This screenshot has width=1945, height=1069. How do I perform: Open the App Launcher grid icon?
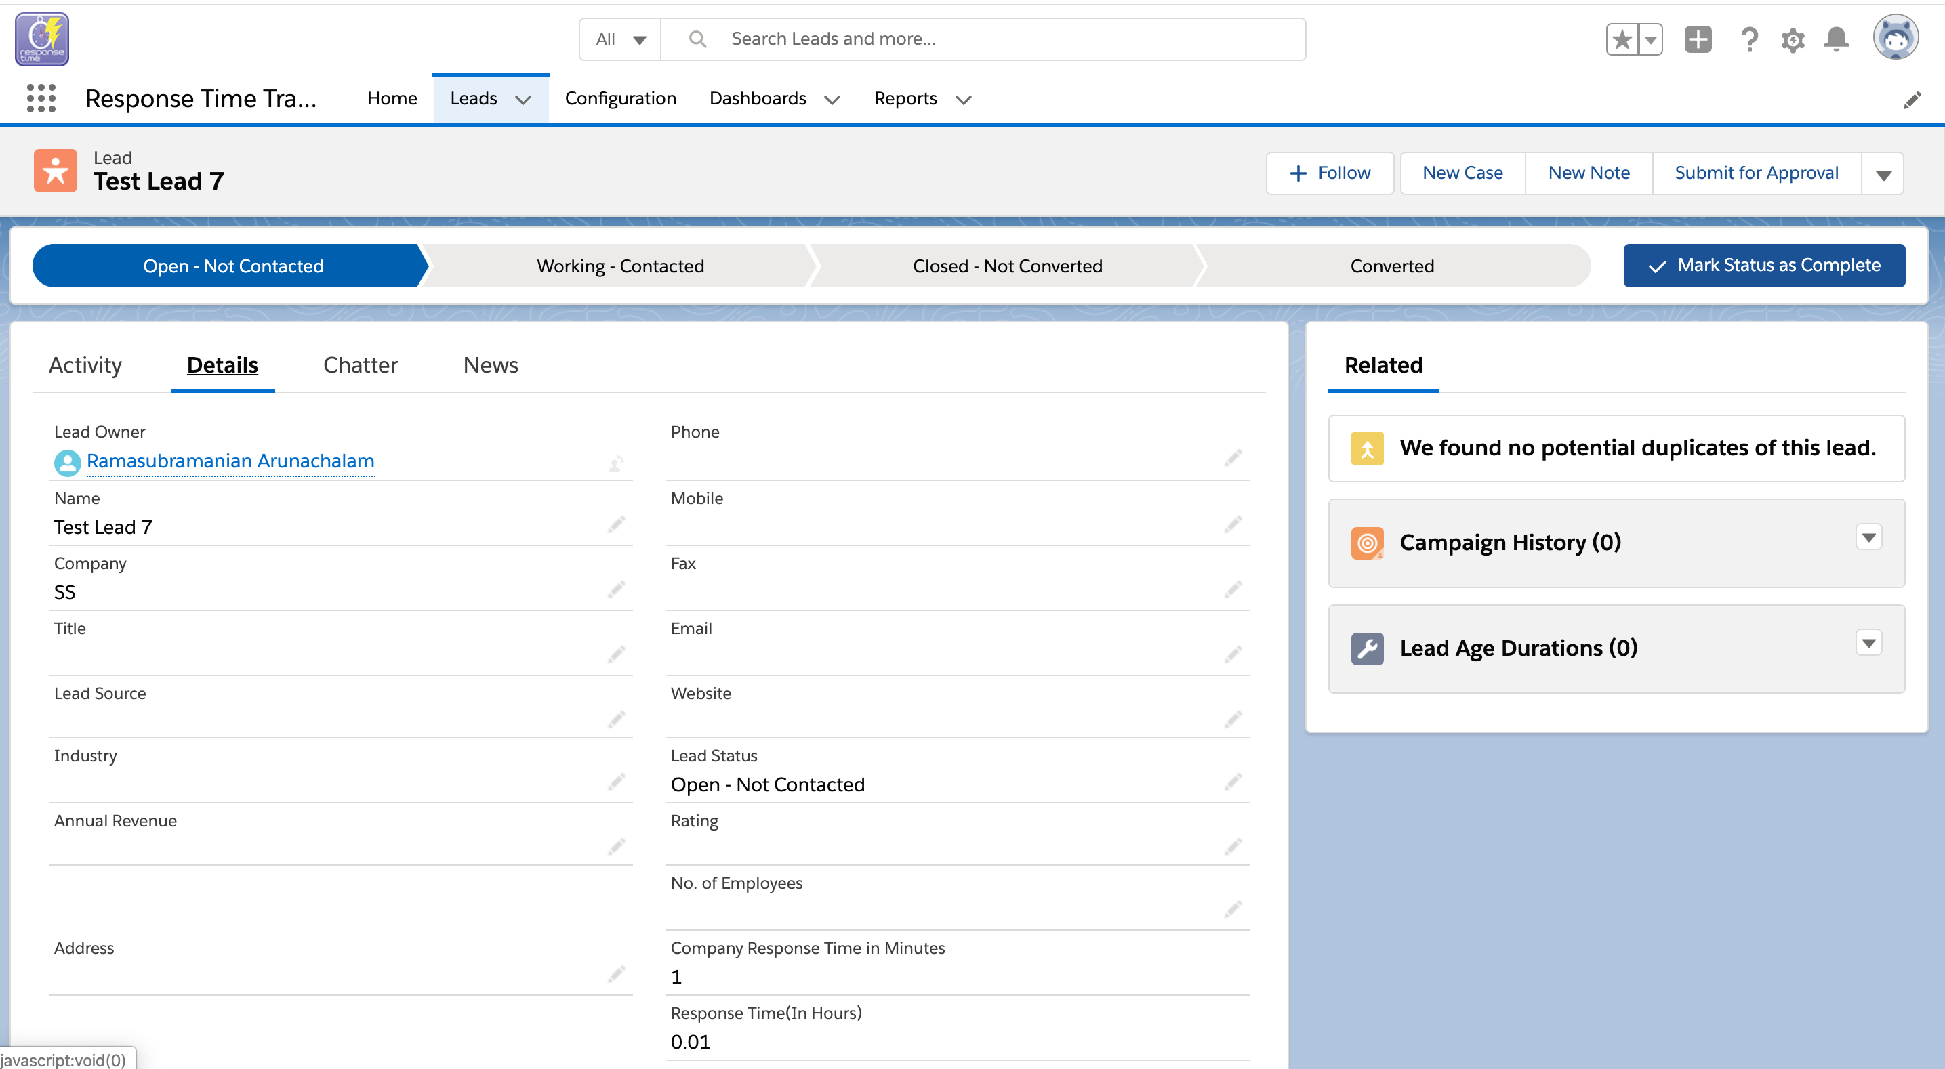(41, 99)
